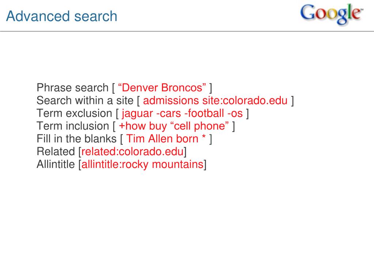The image size is (374, 280).
Task: Click the Advanced search title
Action: [x=61, y=16]
